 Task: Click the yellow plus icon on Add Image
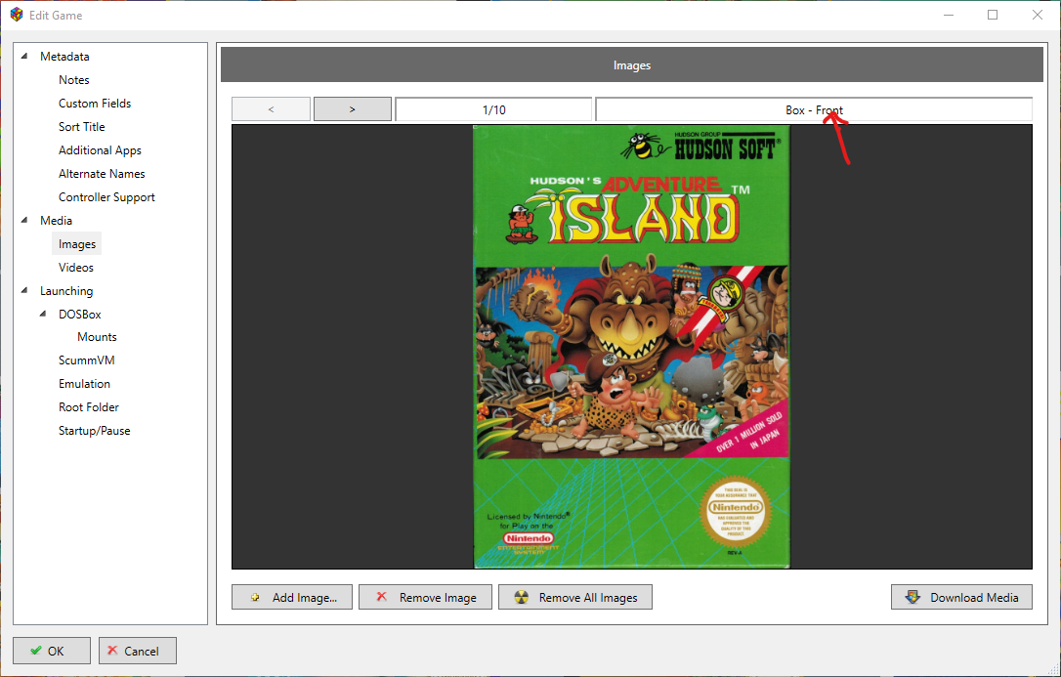click(x=255, y=597)
